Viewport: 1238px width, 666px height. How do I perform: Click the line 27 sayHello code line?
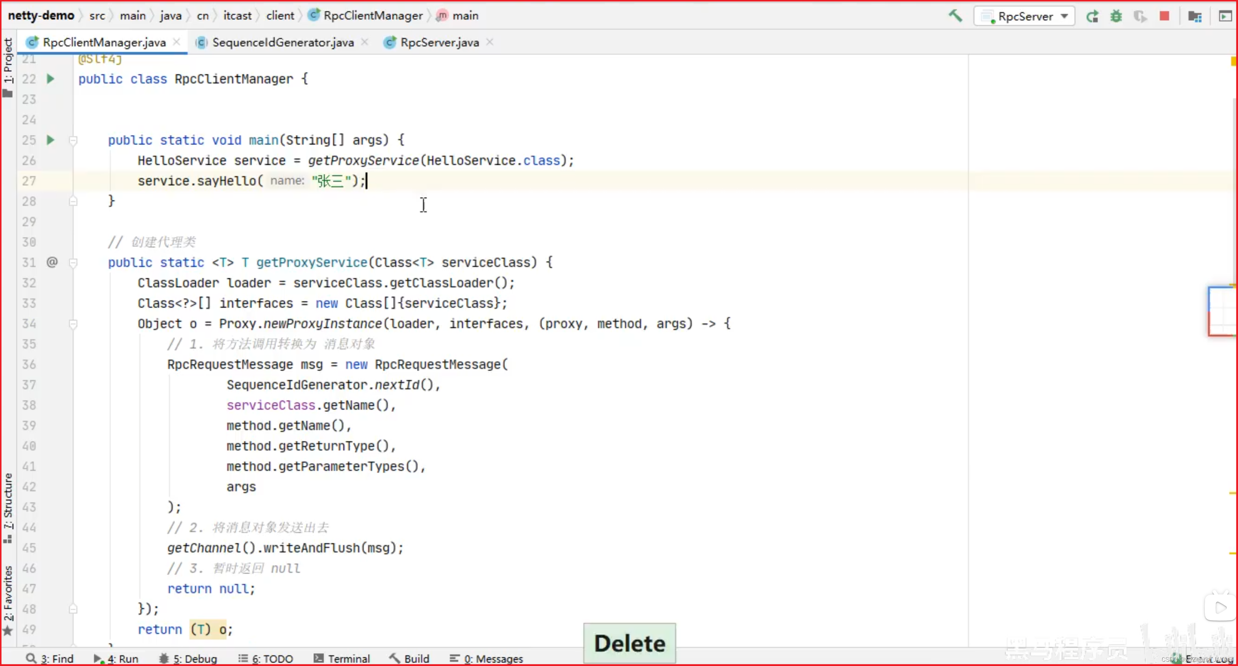[252, 181]
